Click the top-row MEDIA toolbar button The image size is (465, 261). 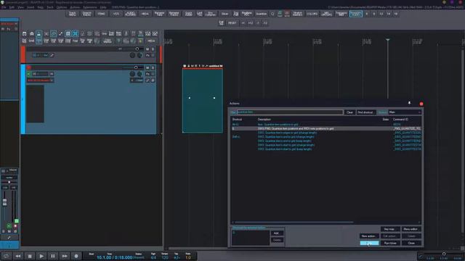tap(145, 14)
